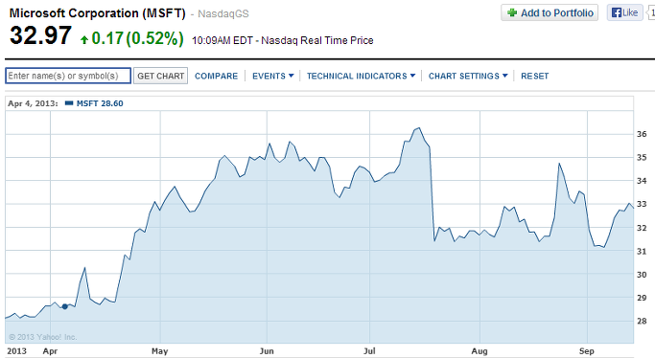Screen dimensions: 655x358
Task: Open the COMPARE option
Action: coord(216,76)
